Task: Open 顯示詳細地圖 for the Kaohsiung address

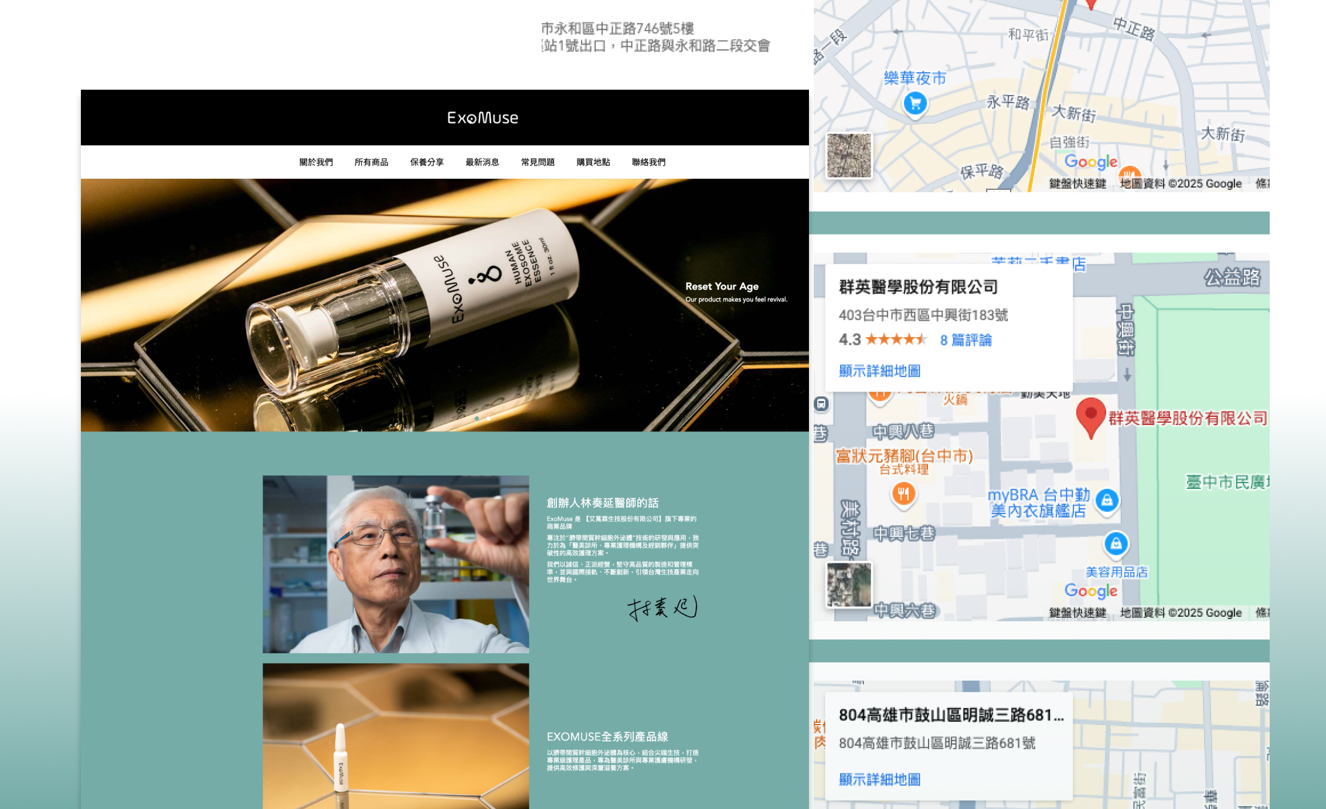Action: click(879, 779)
